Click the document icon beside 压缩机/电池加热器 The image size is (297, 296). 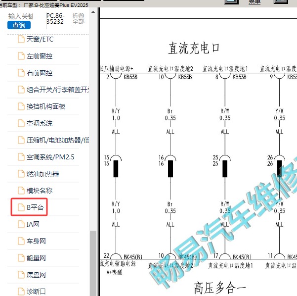pyautogui.click(x=21, y=140)
